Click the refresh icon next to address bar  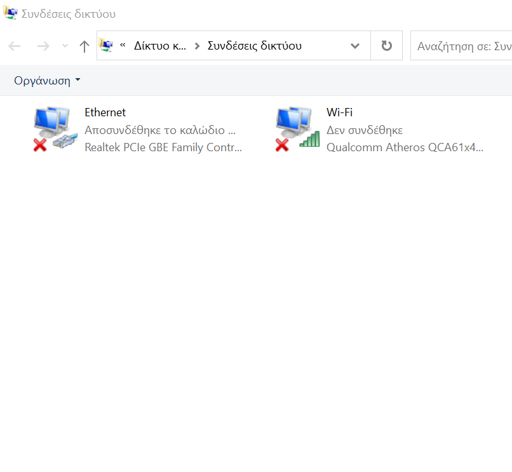pyautogui.click(x=387, y=46)
